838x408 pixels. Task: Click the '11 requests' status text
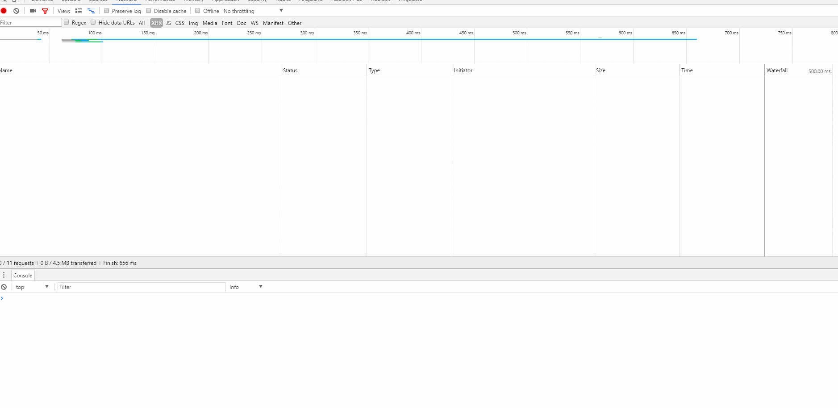[20, 263]
